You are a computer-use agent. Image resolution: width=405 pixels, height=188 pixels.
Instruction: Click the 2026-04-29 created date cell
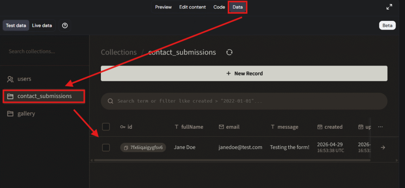pyautogui.click(x=331, y=147)
